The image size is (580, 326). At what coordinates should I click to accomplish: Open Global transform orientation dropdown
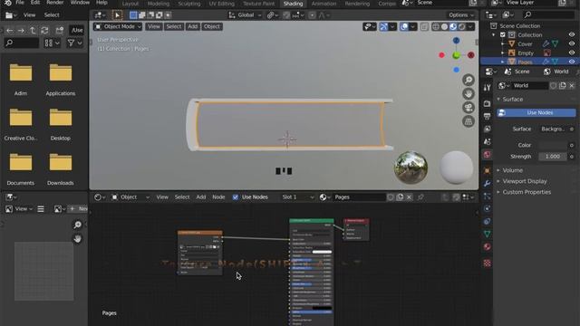[246, 15]
